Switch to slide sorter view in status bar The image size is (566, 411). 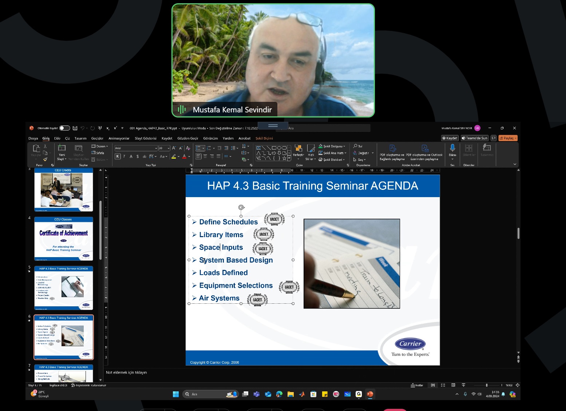(x=443, y=385)
